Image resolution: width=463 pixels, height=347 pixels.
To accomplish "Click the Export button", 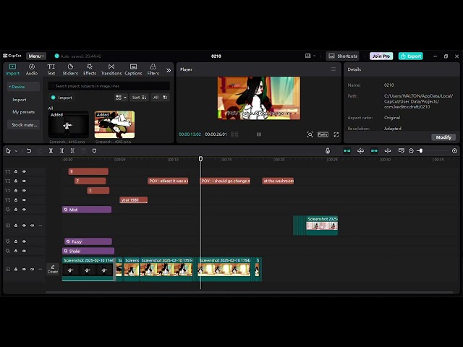I will click(x=410, y=56).
